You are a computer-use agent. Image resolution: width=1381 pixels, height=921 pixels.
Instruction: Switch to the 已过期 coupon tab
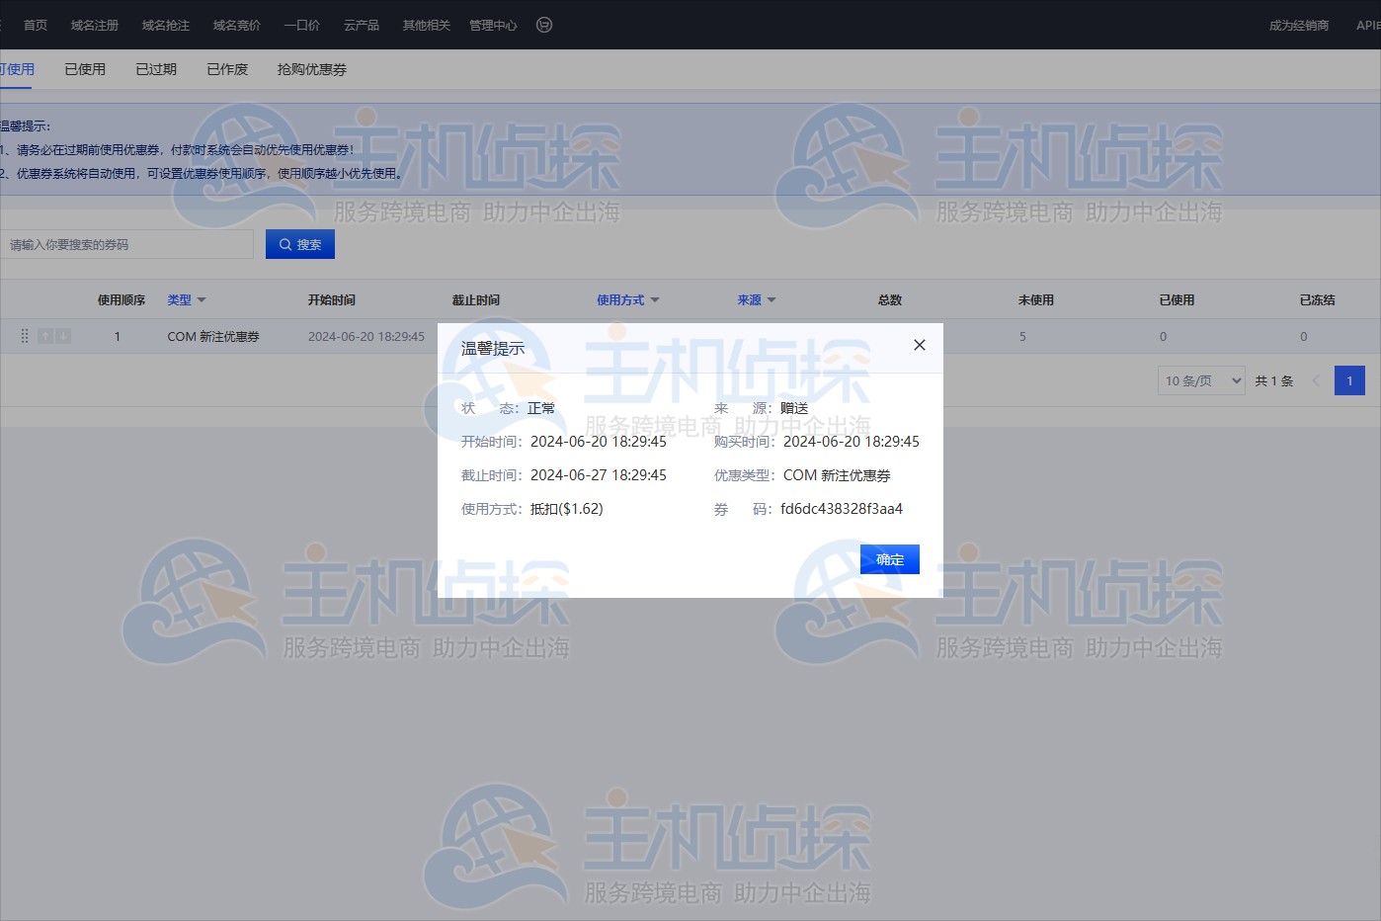155,69
